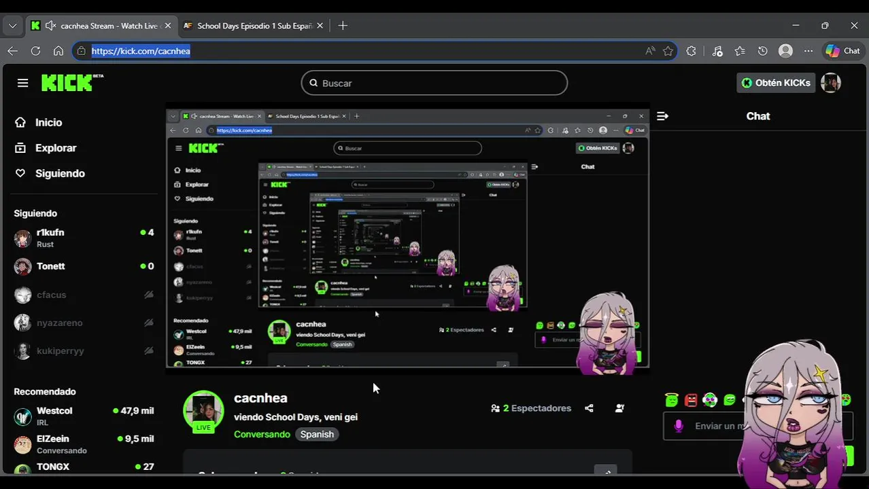Viewport: 869px width, 489px height.
Task: Click the search magnifier icon
Action: (313, 83)
